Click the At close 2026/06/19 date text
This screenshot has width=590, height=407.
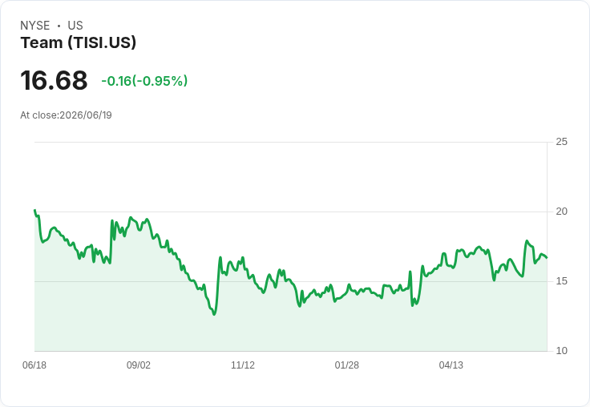(x=66, y=115)
